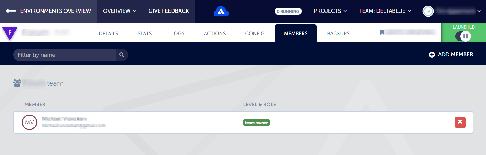Click the plus icon for Add Member
Screen dimensions: 486x155
click(432, 55)
